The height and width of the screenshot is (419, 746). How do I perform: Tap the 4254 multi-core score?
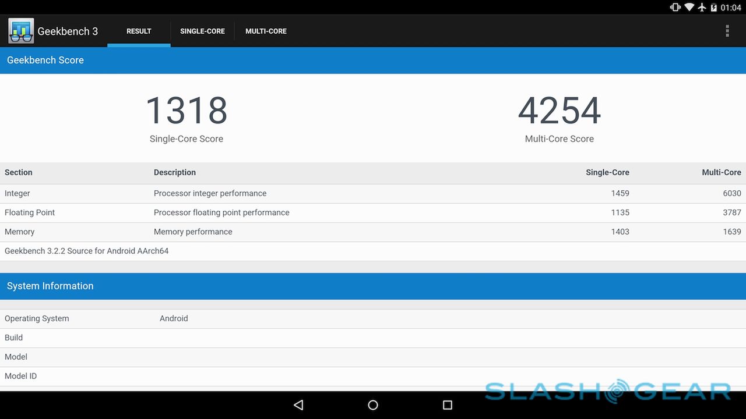pyautogui.click(x=559, y=111)
